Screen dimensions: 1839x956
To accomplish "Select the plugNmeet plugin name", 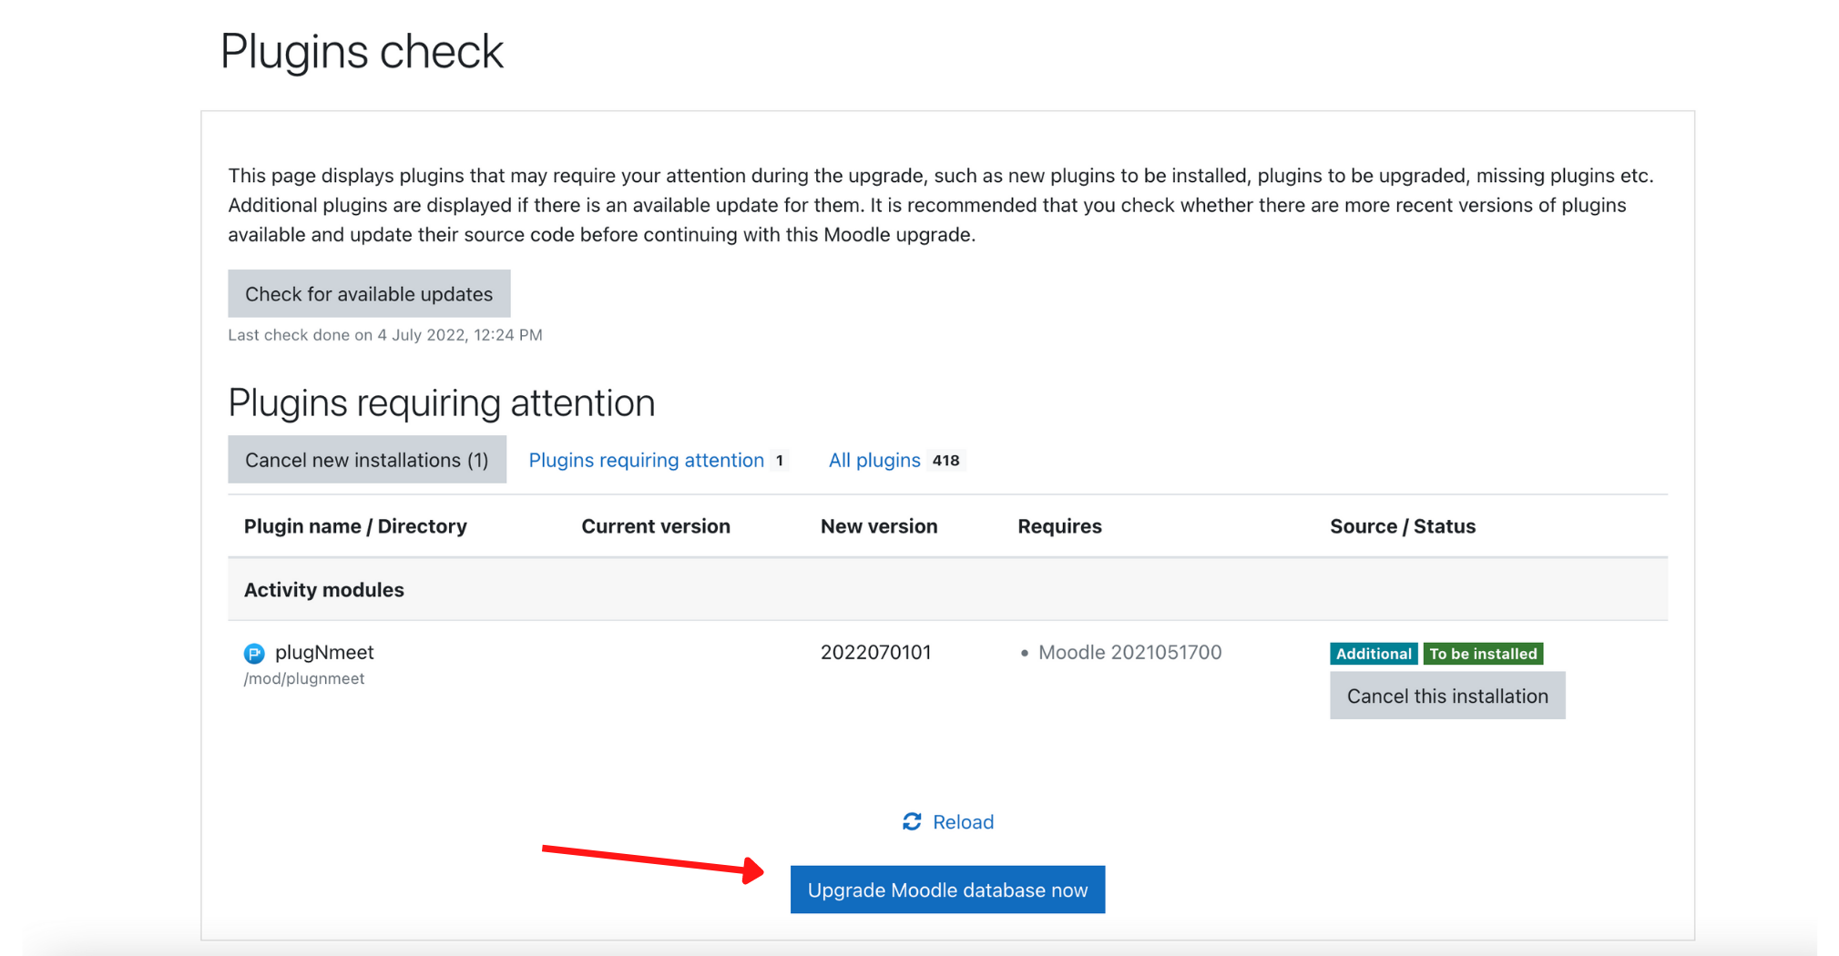I will (x=324, y=652).
